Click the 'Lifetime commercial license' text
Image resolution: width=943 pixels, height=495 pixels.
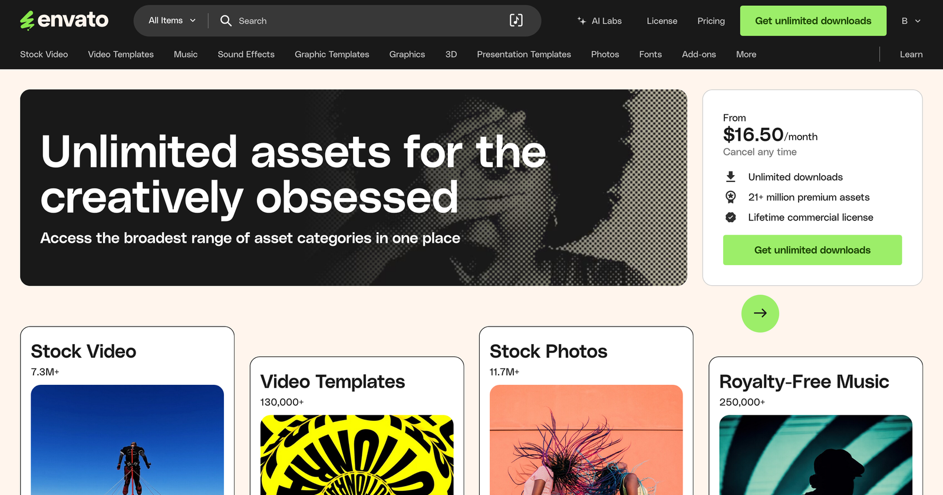(x=810, y=217)
